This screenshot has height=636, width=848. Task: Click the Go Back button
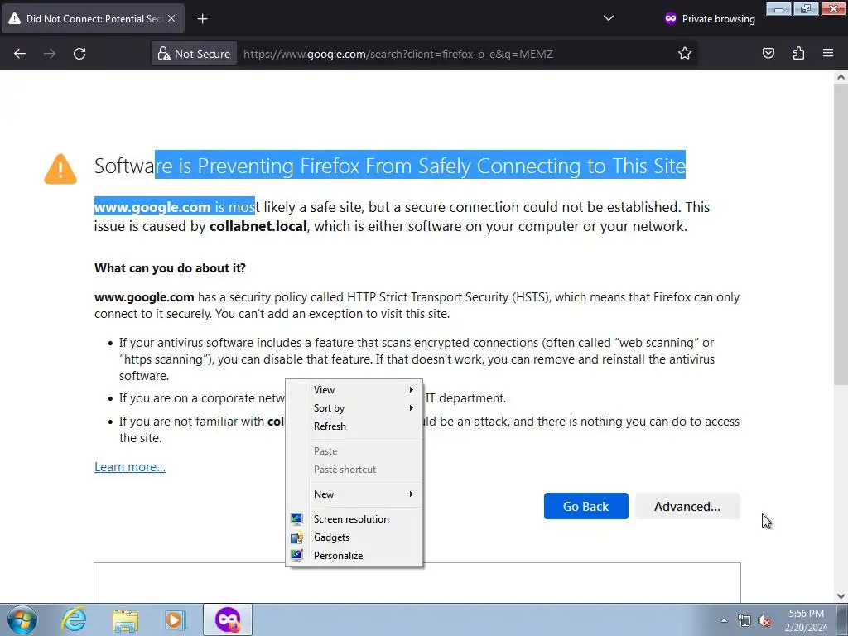[585, 506]
